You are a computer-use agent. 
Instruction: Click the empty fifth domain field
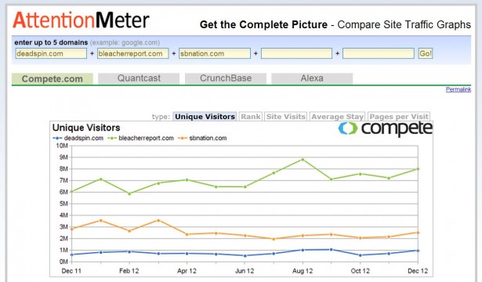pos(379,53)
